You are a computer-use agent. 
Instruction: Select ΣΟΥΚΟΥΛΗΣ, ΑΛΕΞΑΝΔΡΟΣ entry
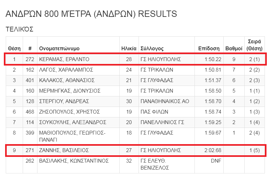point(73,122)
